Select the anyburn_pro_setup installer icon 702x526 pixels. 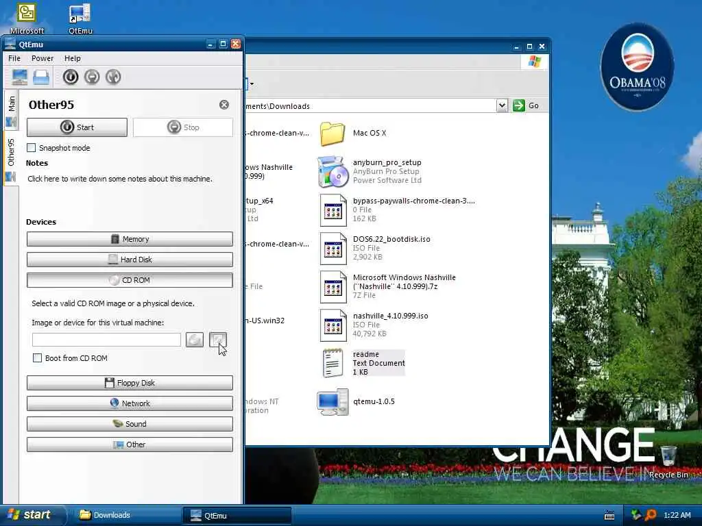point(332,172)
